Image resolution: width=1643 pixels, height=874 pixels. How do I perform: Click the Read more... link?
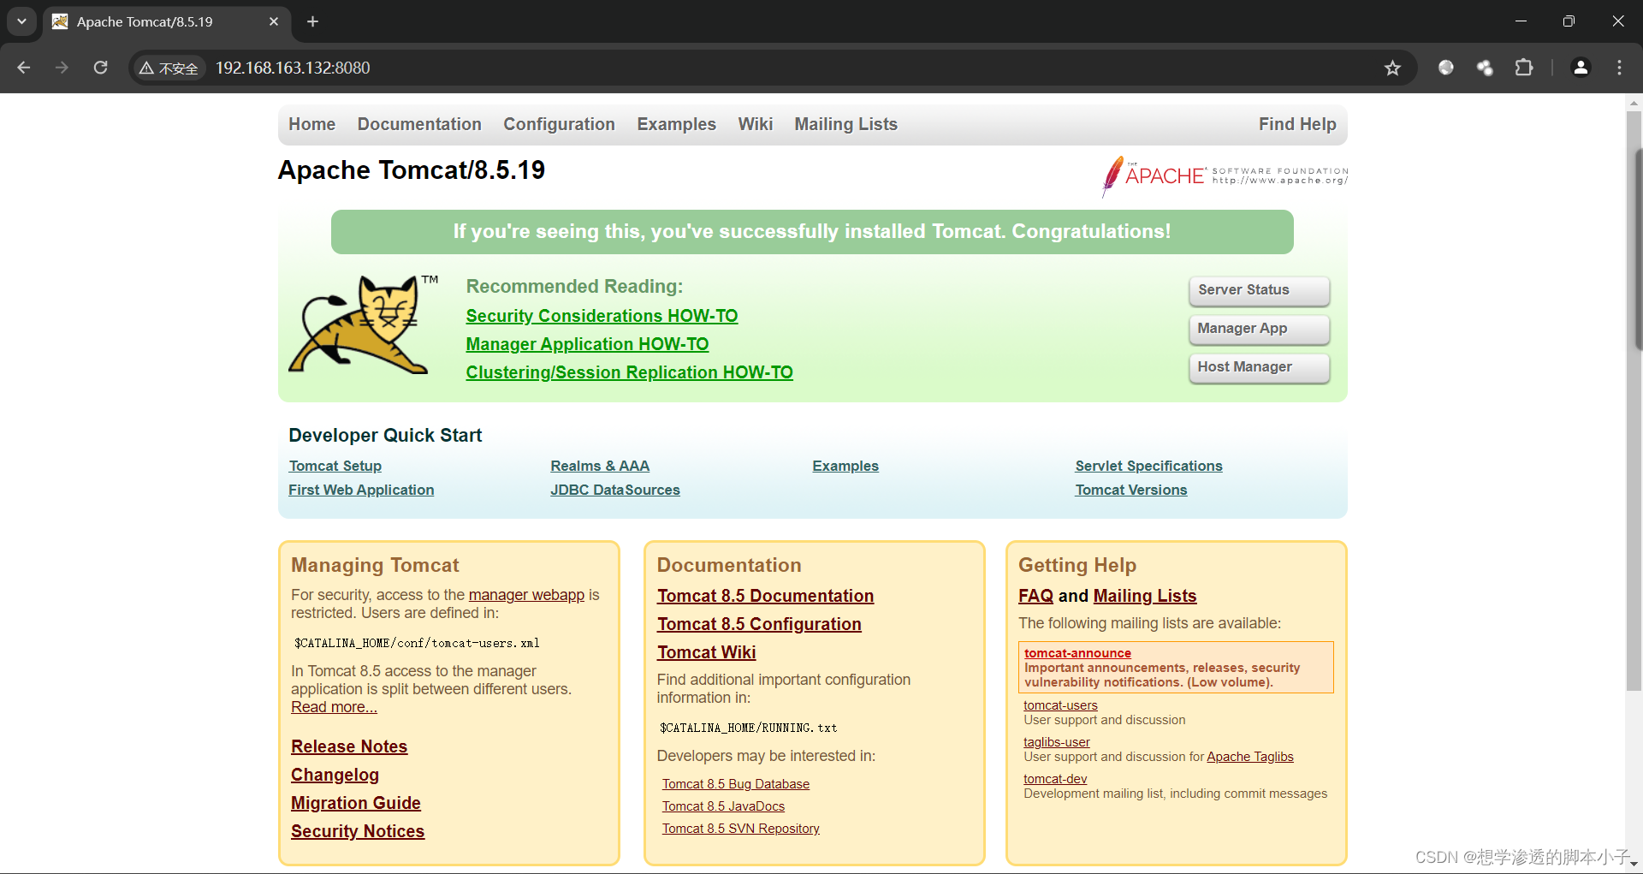point(334,707)
